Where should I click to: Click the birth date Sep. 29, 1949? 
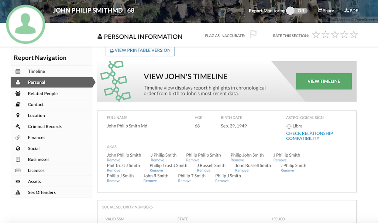tap(234, 126)
